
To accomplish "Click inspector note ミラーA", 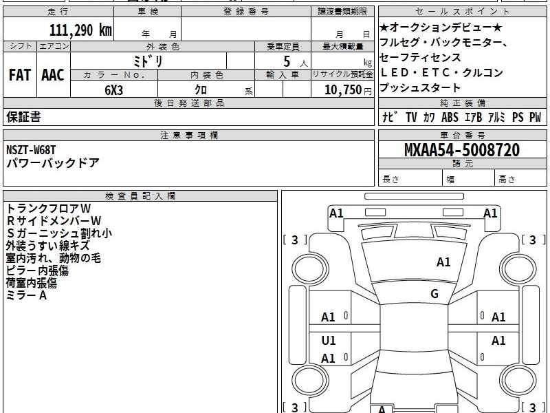I will 27,295.
